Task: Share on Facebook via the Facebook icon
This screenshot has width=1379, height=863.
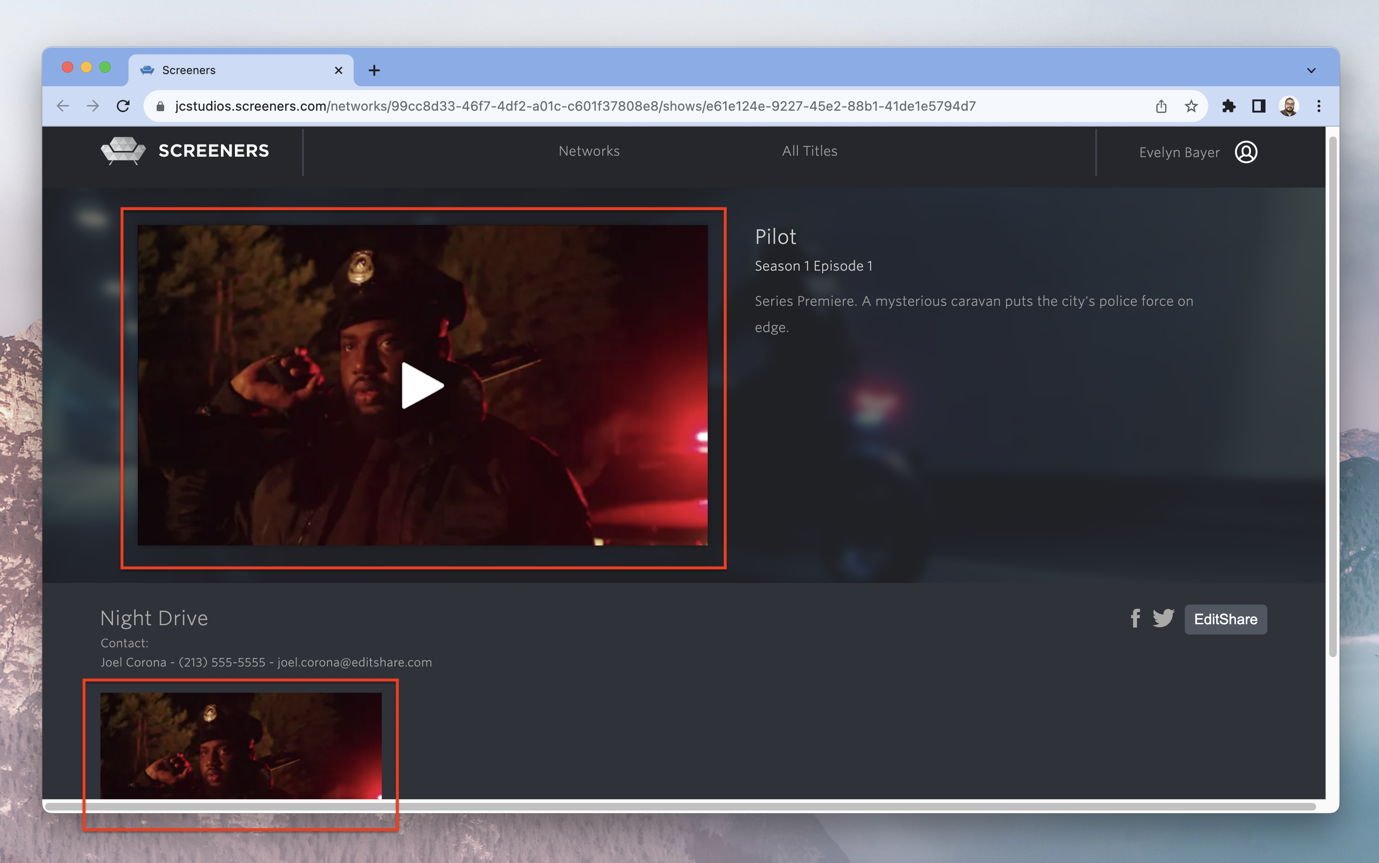Action: (x=1135, y=618)
